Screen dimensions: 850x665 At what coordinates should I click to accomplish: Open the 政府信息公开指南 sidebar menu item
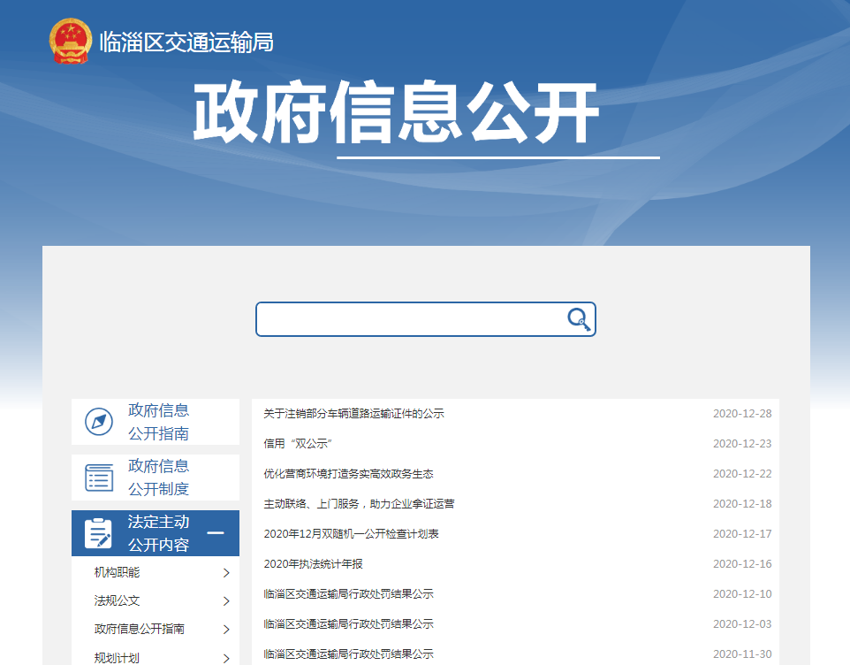[159, 422]
